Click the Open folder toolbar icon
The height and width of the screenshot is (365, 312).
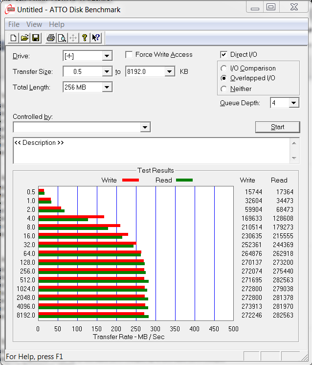coord(24,38)
